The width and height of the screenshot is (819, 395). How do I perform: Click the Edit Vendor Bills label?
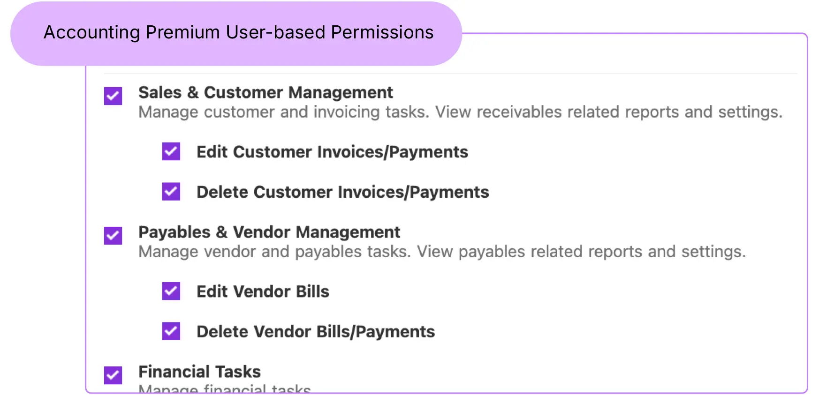tap(263, 291)
